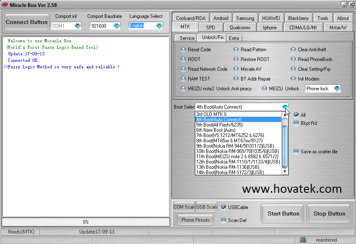356x244 pixels.
Task: Open the HUAWEI tab
Action: 271,18
